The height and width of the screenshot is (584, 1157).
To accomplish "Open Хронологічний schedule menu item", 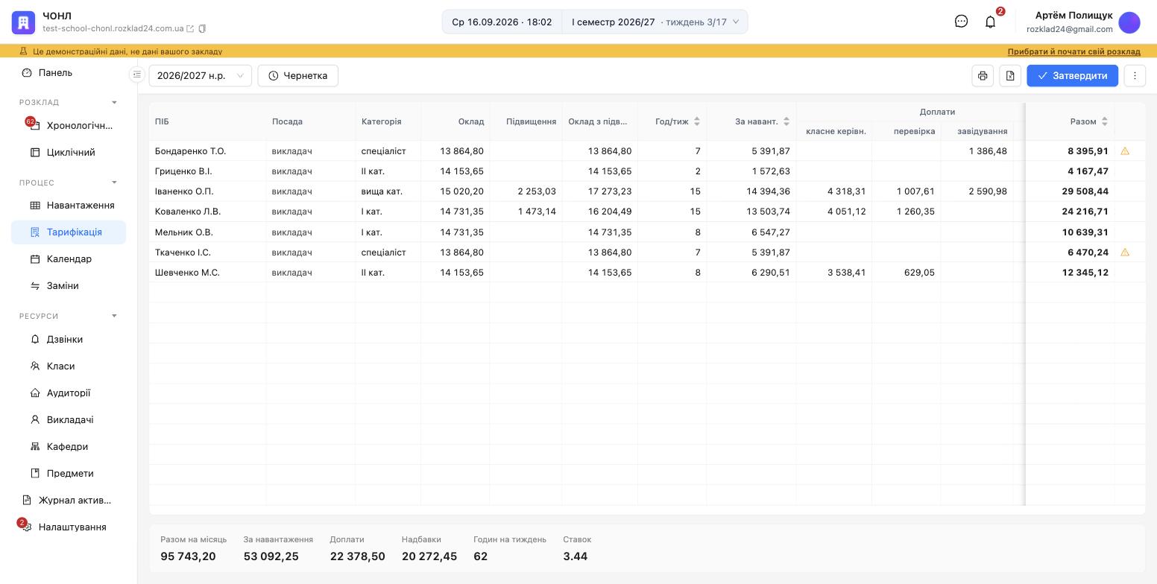I will click(69, 126).
